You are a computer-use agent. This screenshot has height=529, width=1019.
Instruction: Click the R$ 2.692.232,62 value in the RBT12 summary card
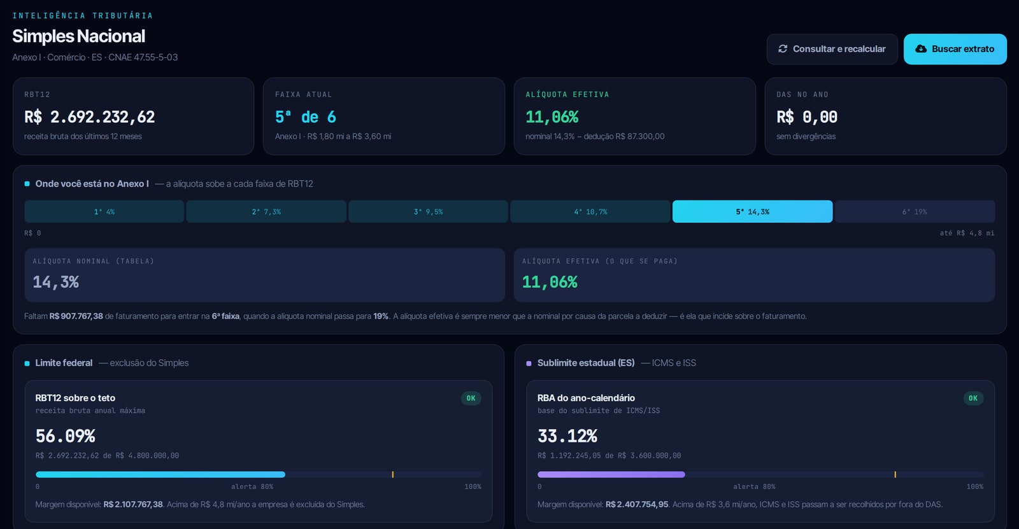pos(90,117)
